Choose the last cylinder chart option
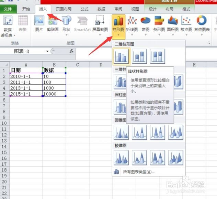 click(x=179, y=107)
